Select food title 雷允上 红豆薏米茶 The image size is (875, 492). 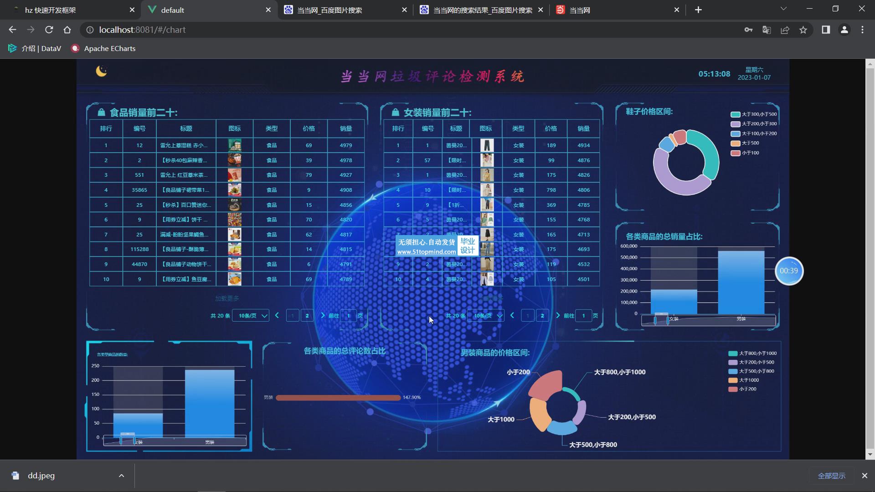coord(184,175)
